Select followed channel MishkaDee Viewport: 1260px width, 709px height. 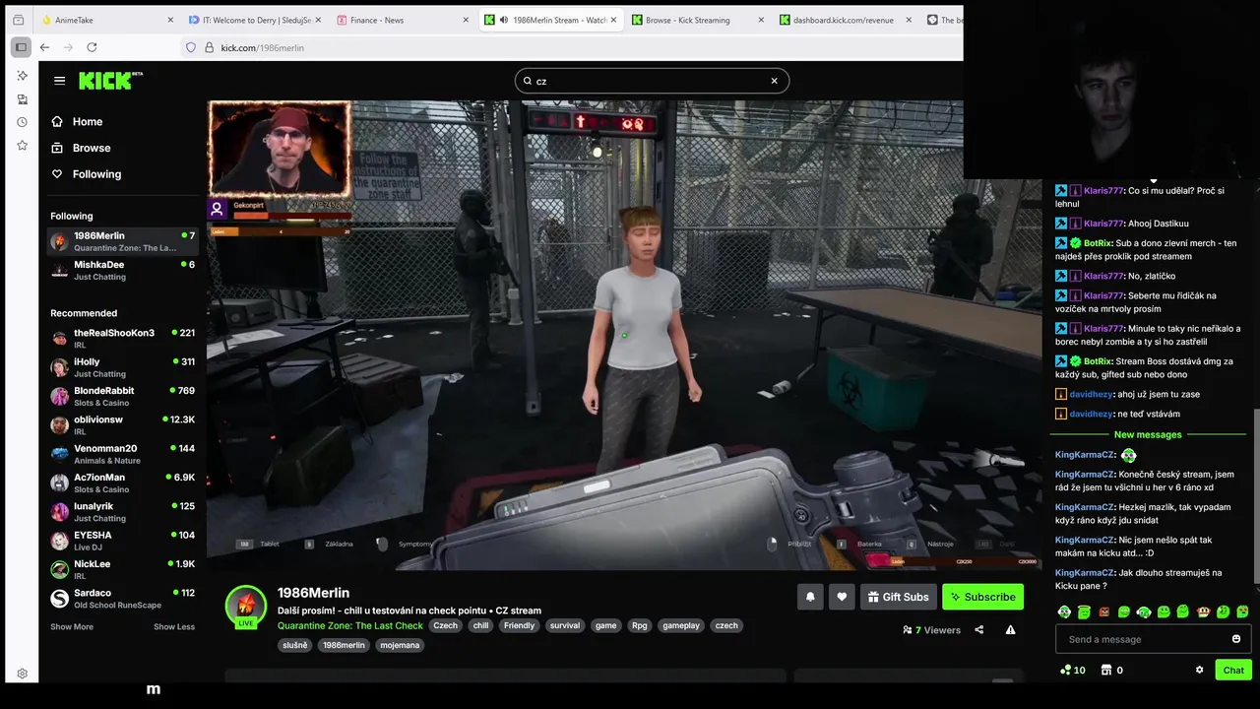[x=123, y=270]
